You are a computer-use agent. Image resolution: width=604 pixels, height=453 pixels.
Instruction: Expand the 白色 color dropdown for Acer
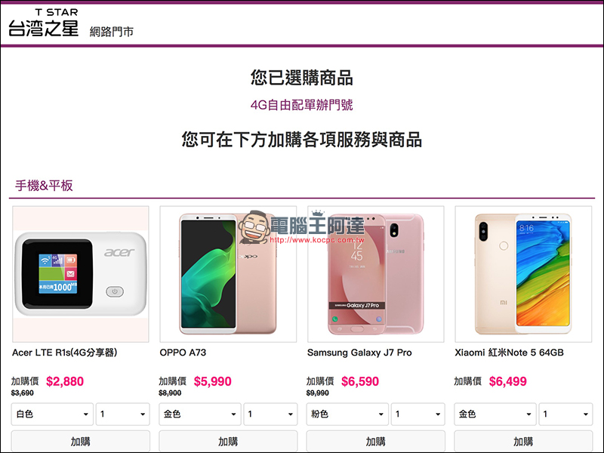click(x=52, y=414)
